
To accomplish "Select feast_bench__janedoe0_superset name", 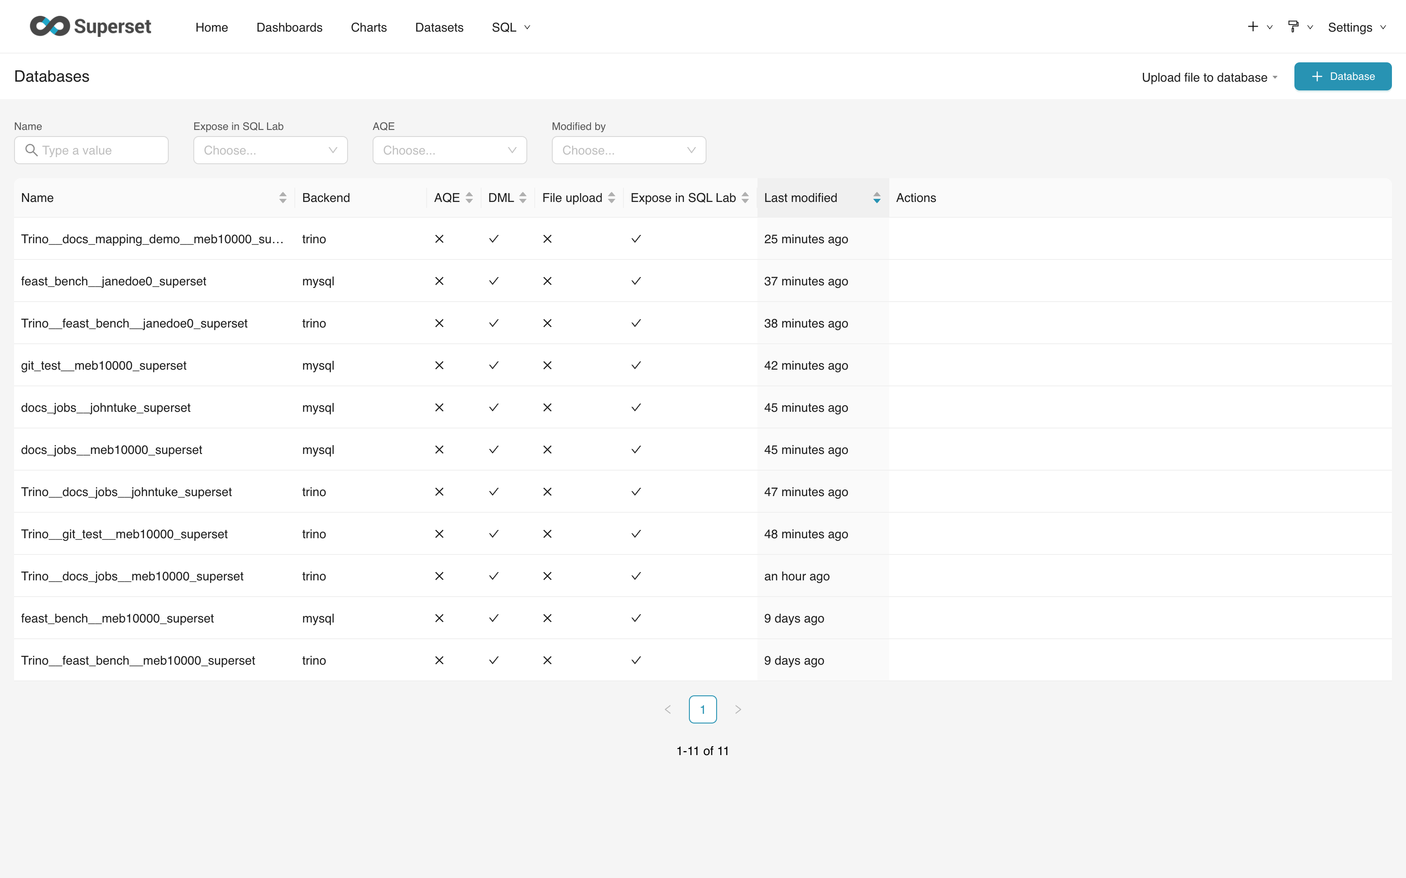I will 113,281.
